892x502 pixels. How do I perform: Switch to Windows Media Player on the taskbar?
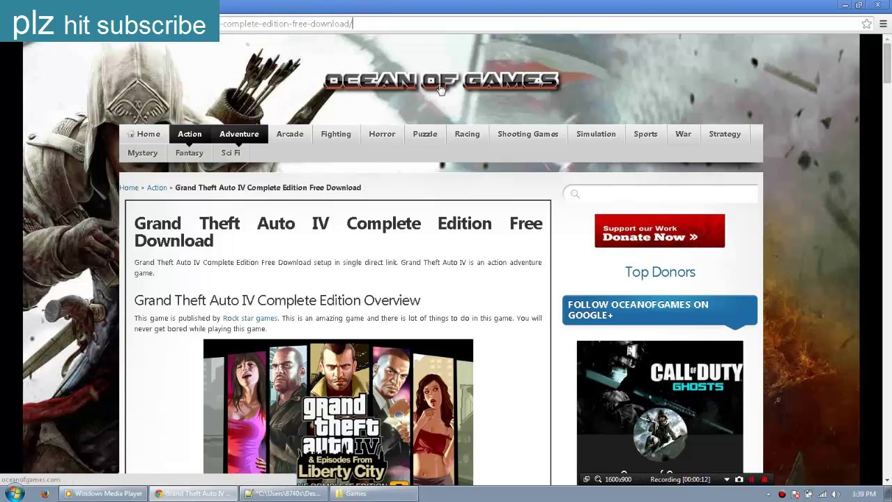103,494
